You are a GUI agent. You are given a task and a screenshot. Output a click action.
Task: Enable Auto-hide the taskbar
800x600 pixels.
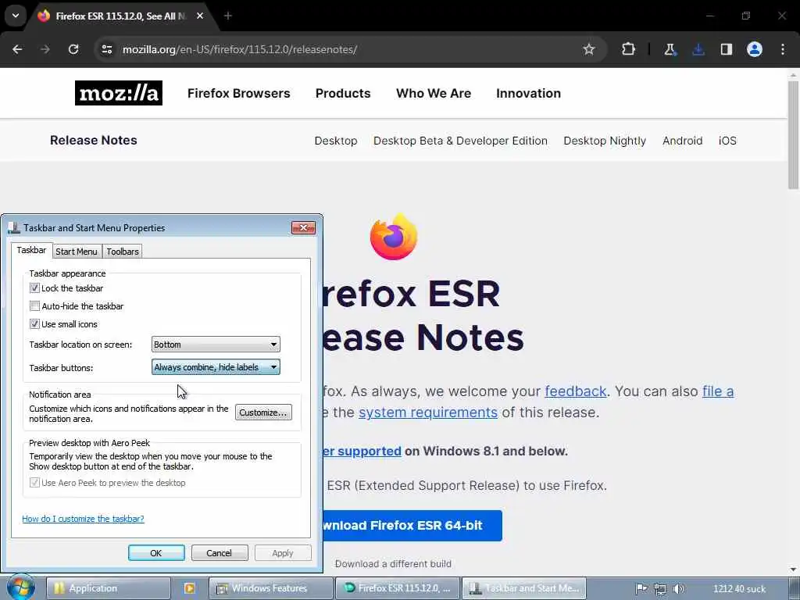[34, 306]
